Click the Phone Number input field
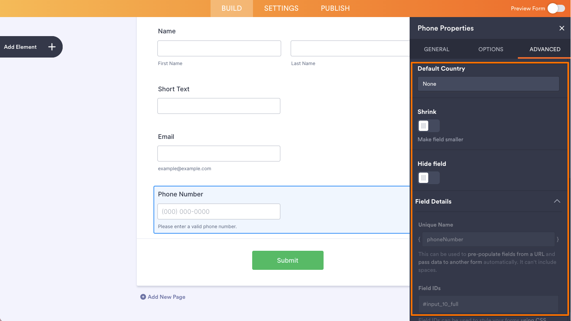This screenshot has height=321, width=571. tap(219, 211)
